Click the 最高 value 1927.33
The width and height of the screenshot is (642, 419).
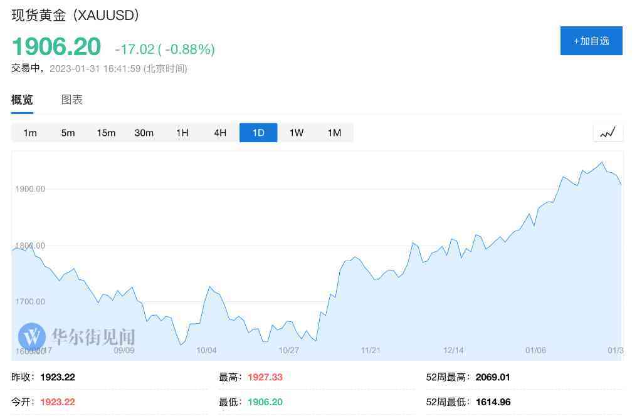coord(264,377)
